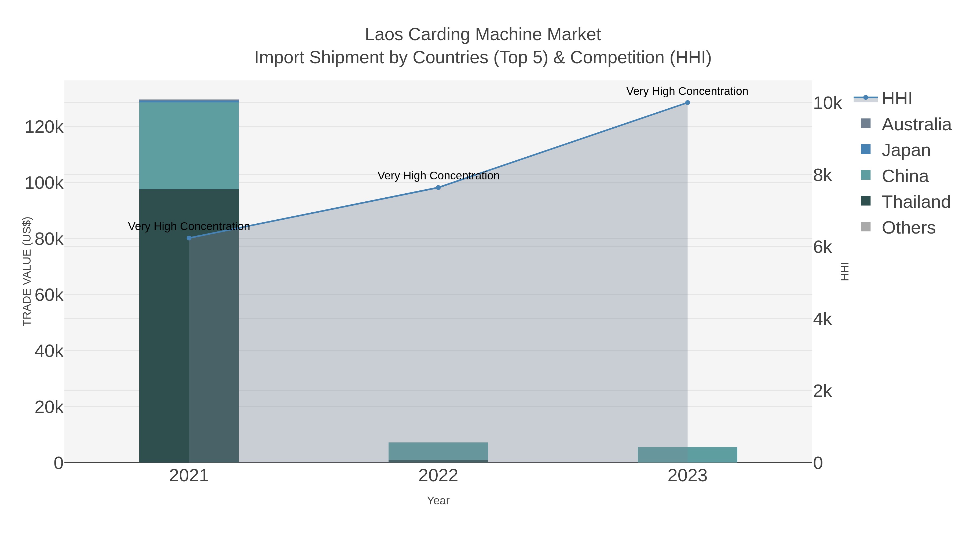
Task: Click the 80k left axis tick
Action: tap(49, 239)
